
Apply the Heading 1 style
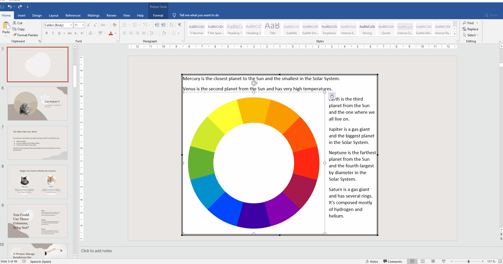point(234,29)
